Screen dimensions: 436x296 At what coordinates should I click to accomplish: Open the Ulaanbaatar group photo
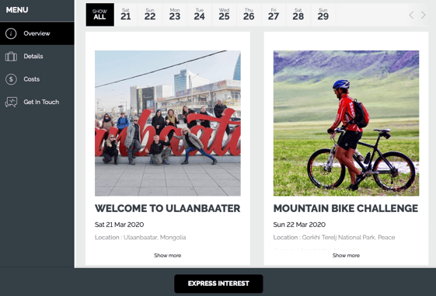coord(168,123)
